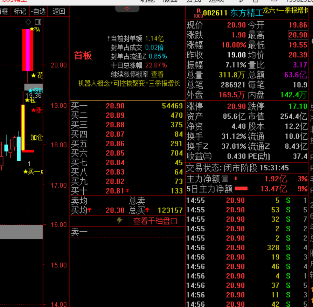The height and width of the screenshot is (307, 313).
Task: Select the 买一 row with volume 54469
Action: 127,106
